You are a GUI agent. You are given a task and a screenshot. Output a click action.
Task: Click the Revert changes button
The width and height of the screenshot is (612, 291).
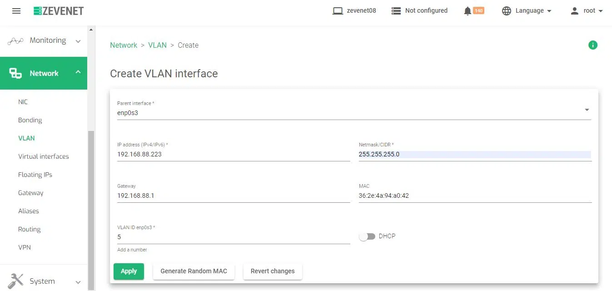(273, 271)
